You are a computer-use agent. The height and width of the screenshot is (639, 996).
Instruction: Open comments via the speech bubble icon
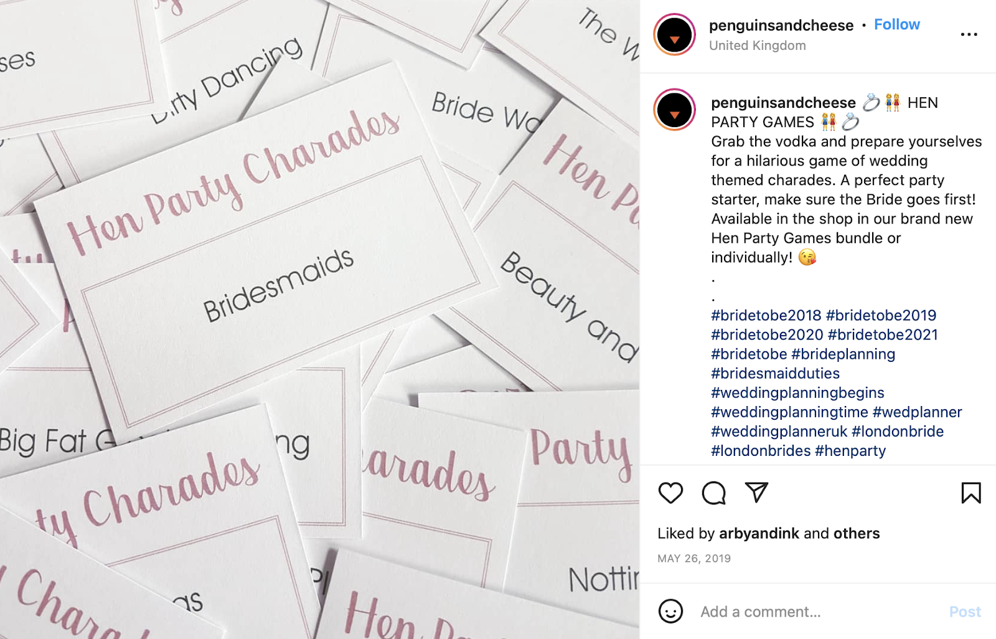coord(713,493)
